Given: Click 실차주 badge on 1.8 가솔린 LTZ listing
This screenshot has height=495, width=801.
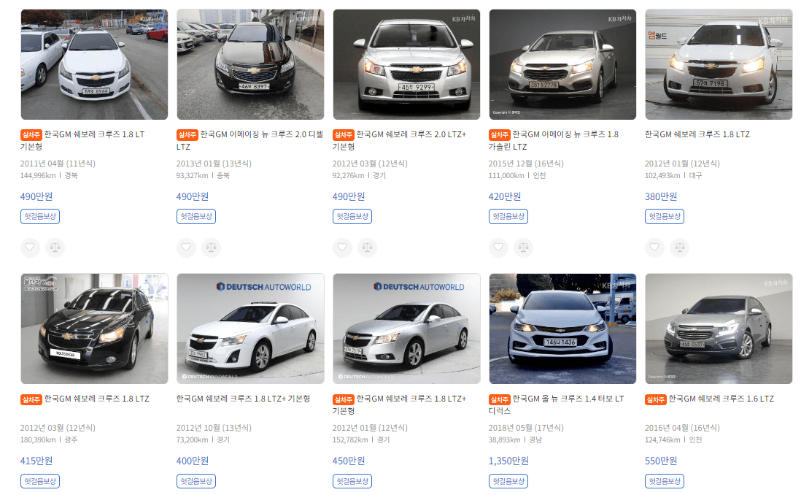Looking at the screenshot, I should click(500, 135).
